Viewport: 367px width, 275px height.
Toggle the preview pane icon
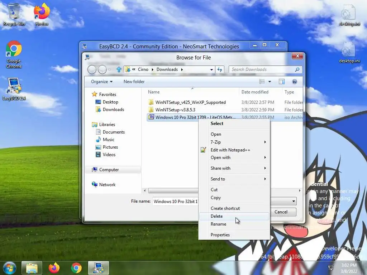pyautogui.click(x=282, y=82)
